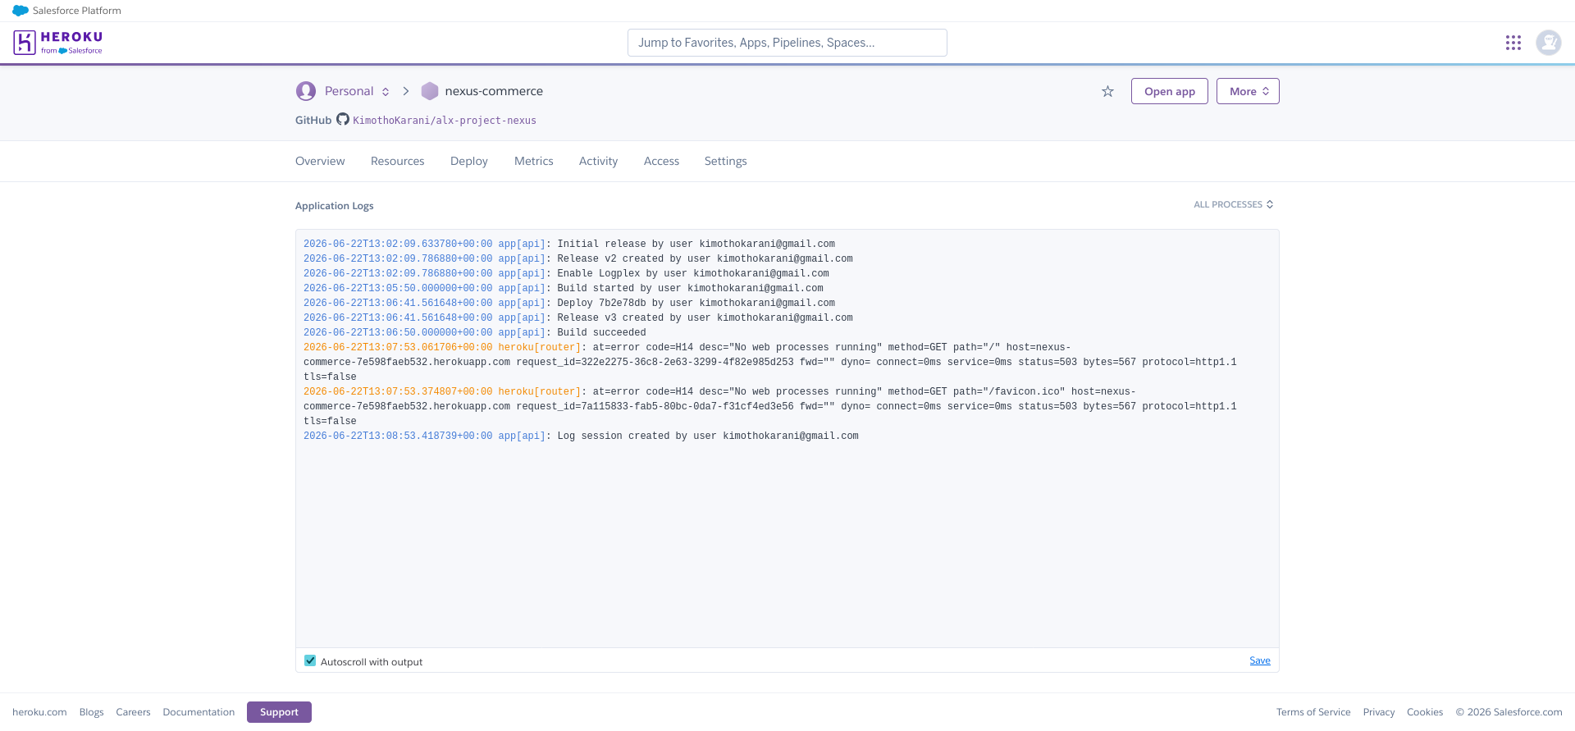Click the 'Release v2 created' log line
This screenshot has width=1575, height=731.
point(578,258)
